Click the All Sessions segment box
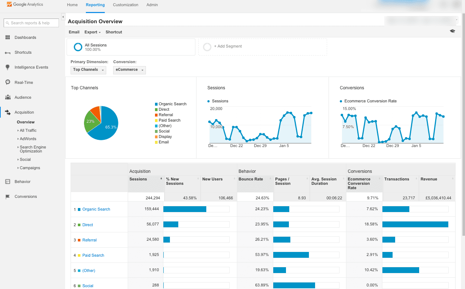This screenshot has width=465, height=289. pyautogui.click(x=131, y=47)
